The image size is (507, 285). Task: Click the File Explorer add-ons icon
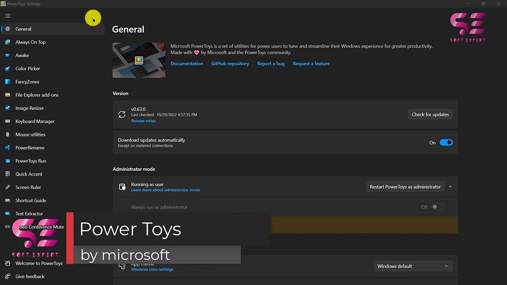[8, 95]
